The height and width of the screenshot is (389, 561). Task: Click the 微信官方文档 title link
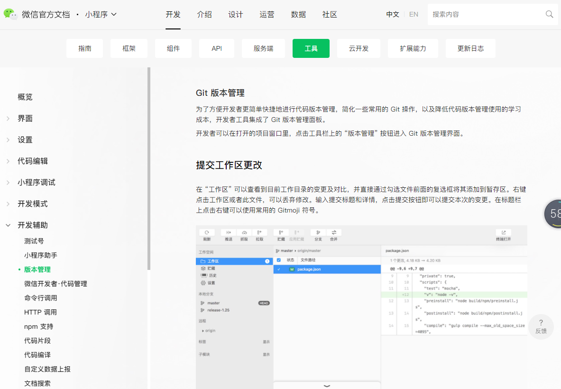pyautogui.click(x=46, y=14)
